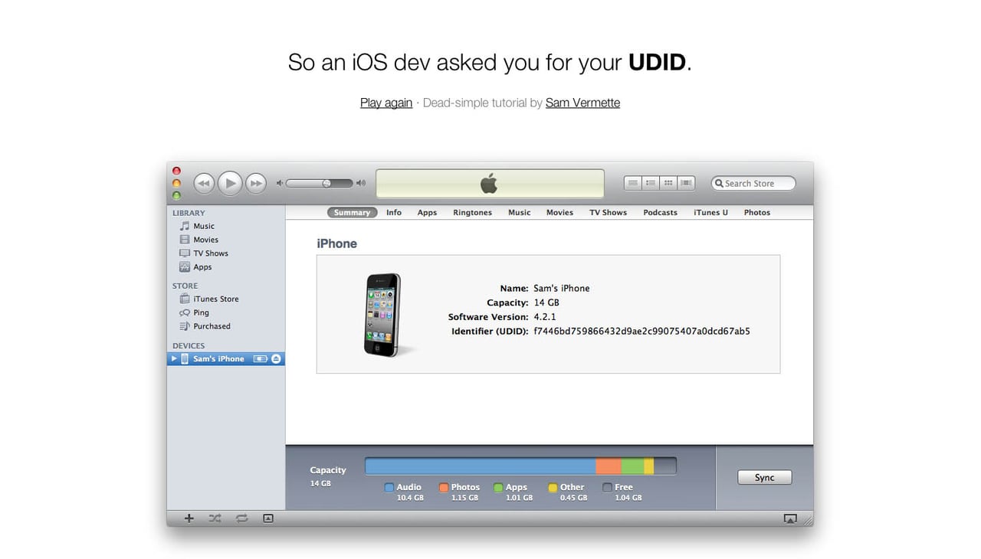Toggle shuffle playback mode
Viewport: 981px width, 559px height.
pos(215,518)
